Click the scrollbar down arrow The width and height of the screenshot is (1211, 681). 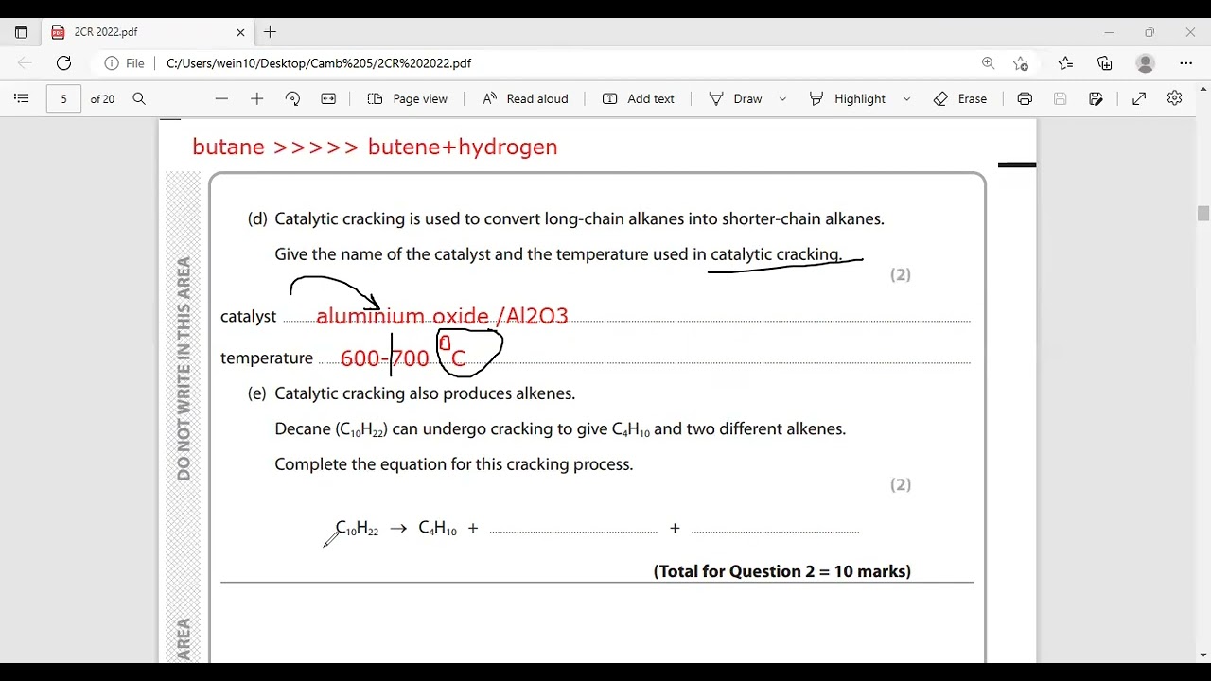(x=1203, y=655)
